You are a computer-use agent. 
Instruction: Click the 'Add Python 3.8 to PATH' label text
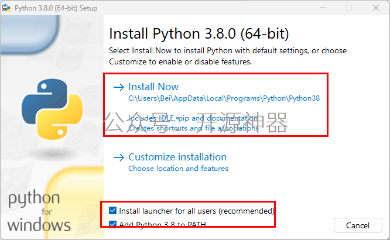[162, 225]
